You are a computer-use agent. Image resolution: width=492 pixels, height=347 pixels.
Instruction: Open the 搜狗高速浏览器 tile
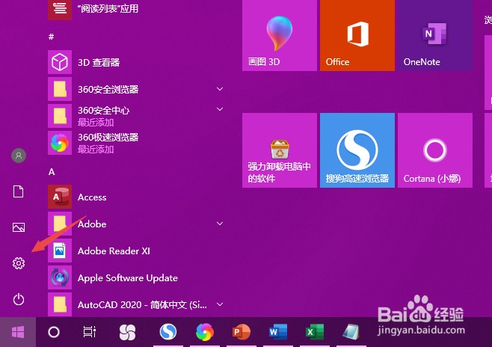[357, 150]
